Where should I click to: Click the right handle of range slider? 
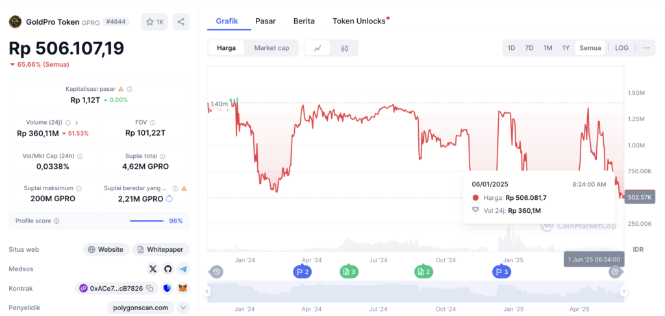click(x=623, y=291)
